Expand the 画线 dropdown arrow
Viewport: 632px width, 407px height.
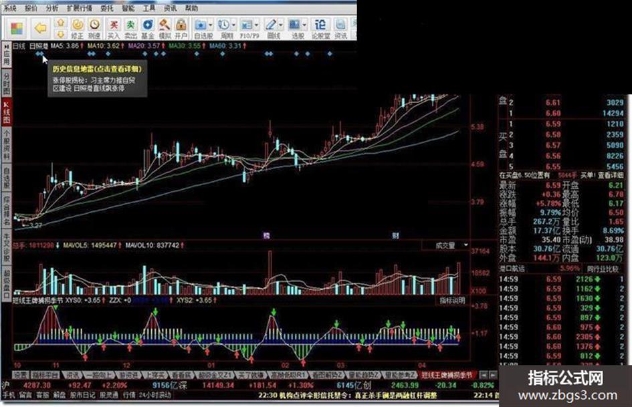[281, 25]
